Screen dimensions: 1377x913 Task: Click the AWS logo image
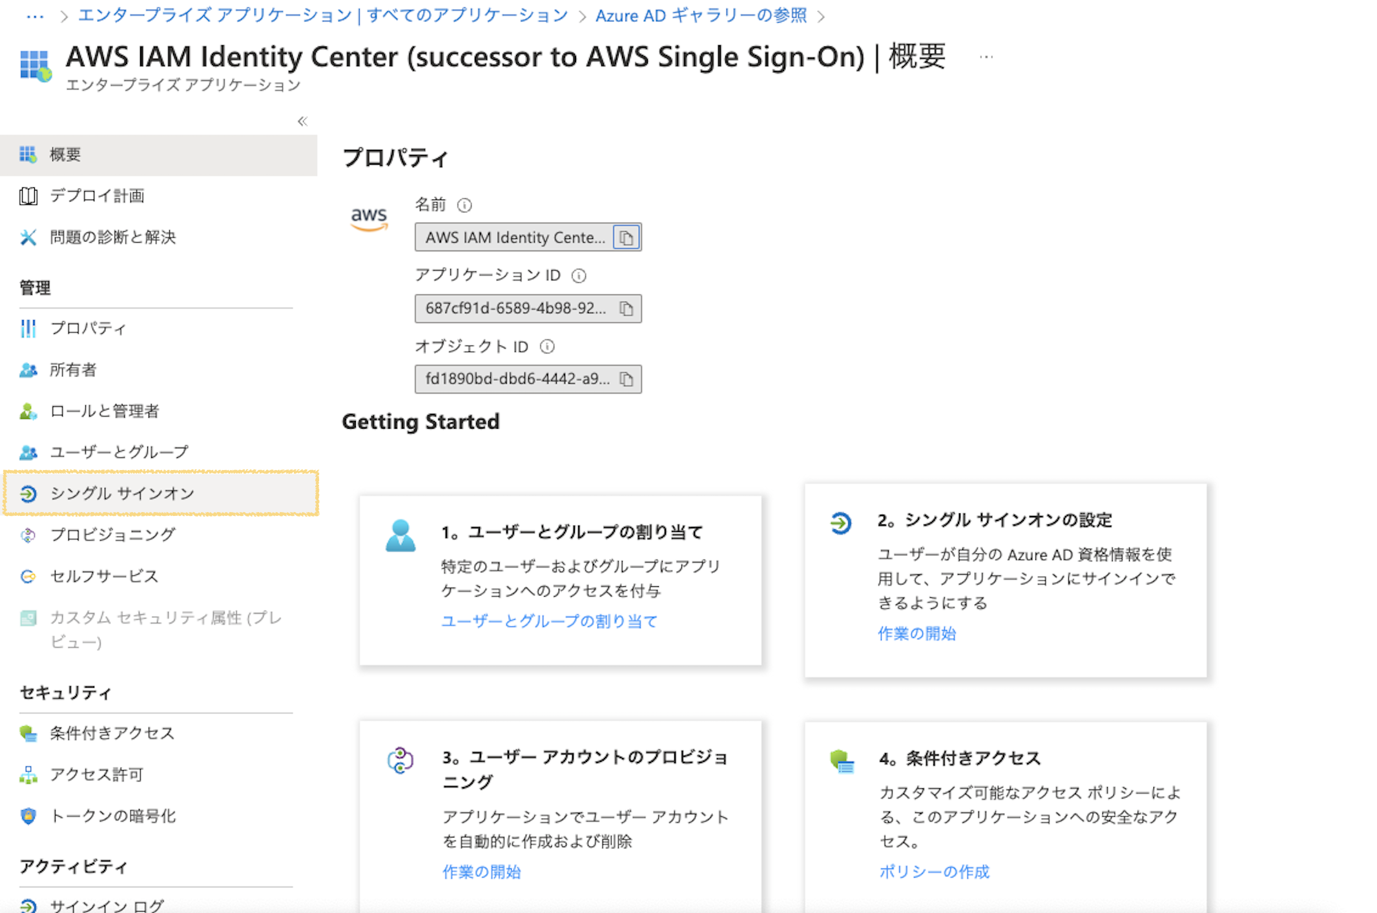coord(369,218)
